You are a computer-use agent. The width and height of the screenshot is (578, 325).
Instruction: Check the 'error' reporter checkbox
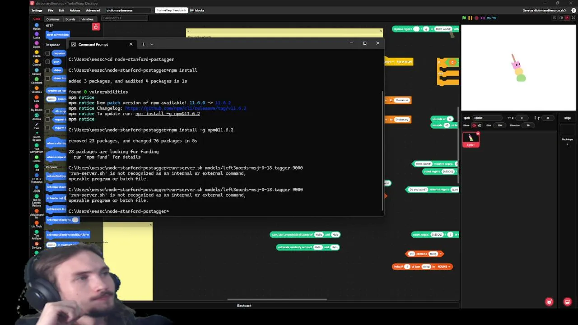[x=48, y=62]
